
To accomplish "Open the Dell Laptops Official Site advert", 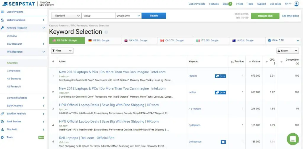I will point(87,138).
